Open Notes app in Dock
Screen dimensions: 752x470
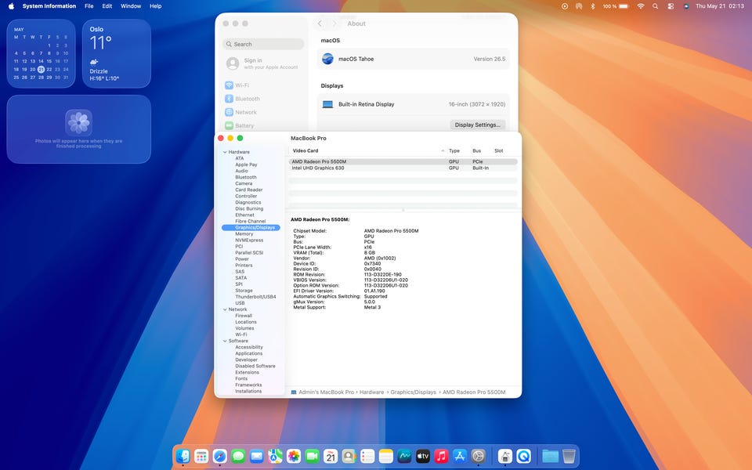point(386,456)
